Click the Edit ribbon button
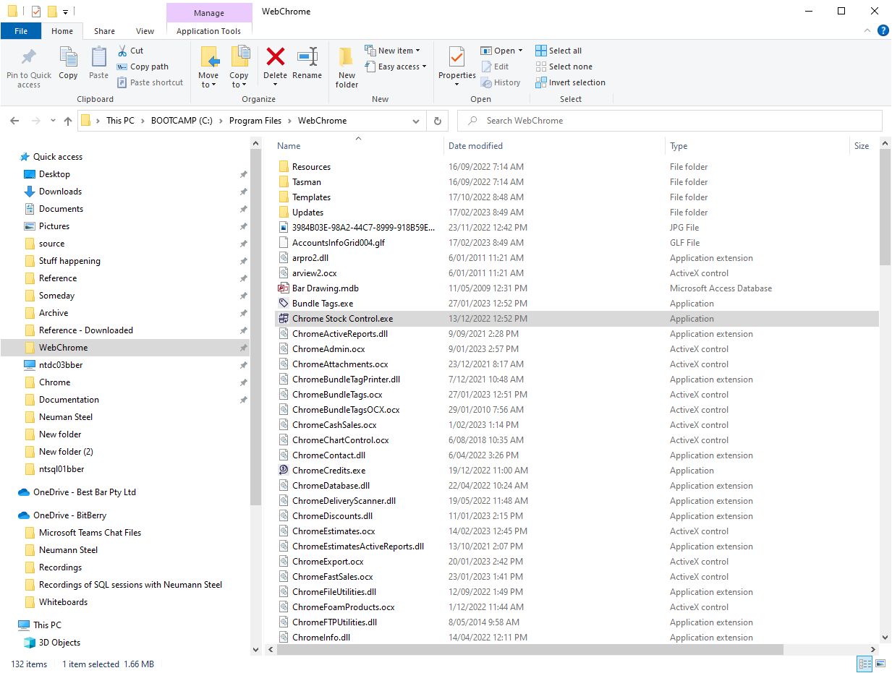 click(x=496, y=67)
